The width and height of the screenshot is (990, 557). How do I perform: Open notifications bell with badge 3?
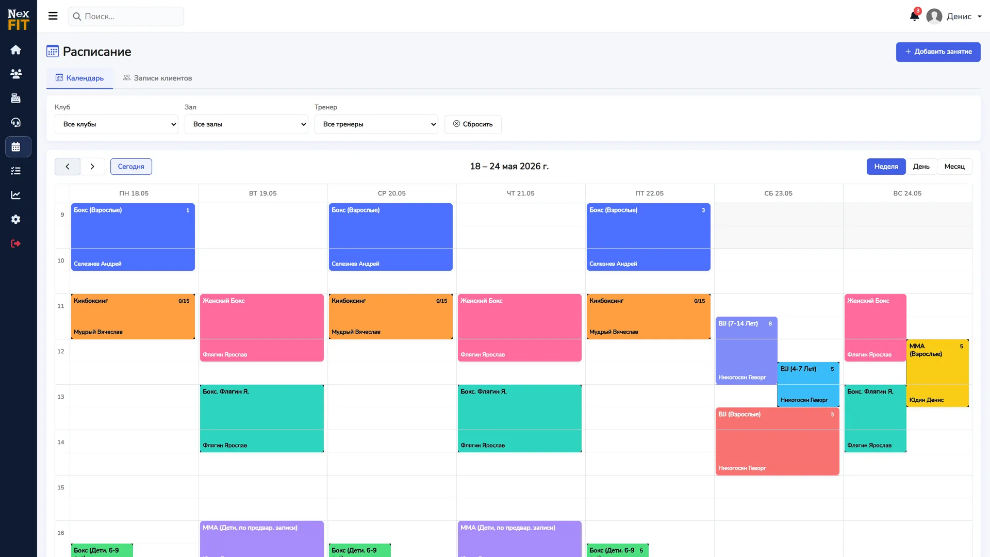[x=915, y=15]
